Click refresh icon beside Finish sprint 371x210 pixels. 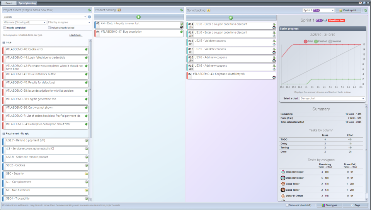tap(366, 10)
